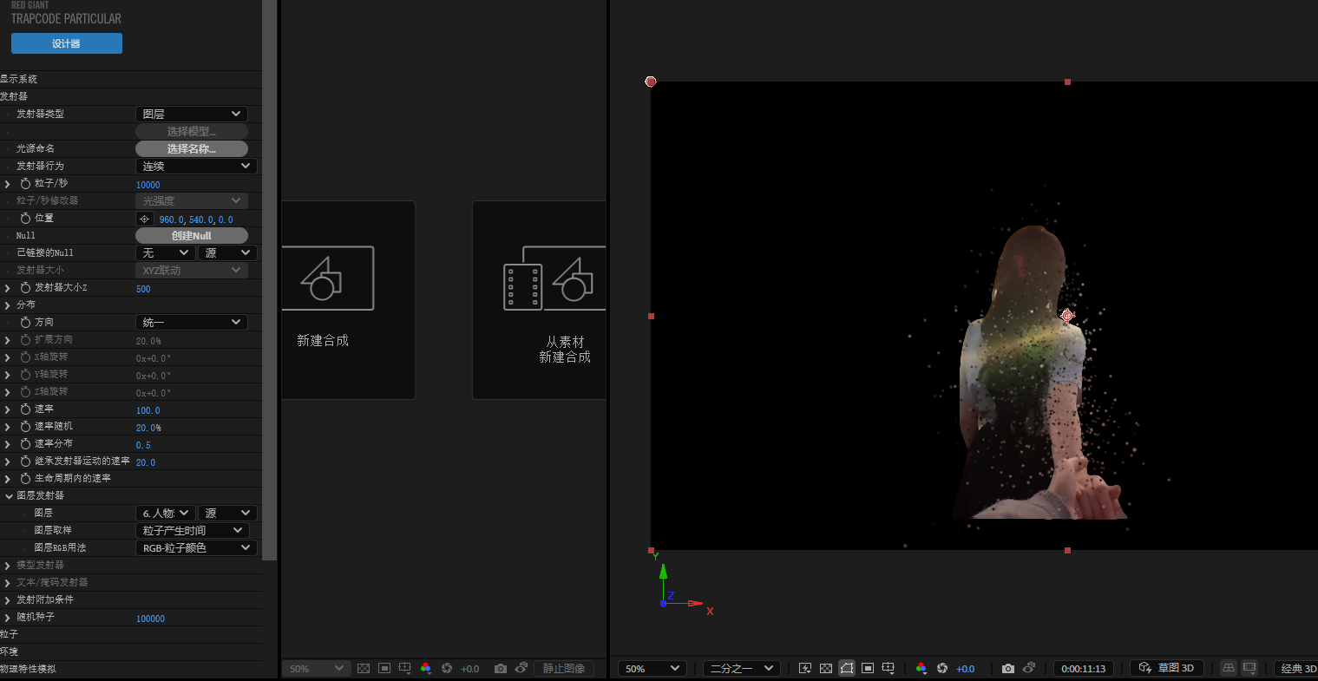Viewport: 1318px width, 681px height.
Task: Click the reset exposure aperture icon in composition viewer
Action: 942,668
